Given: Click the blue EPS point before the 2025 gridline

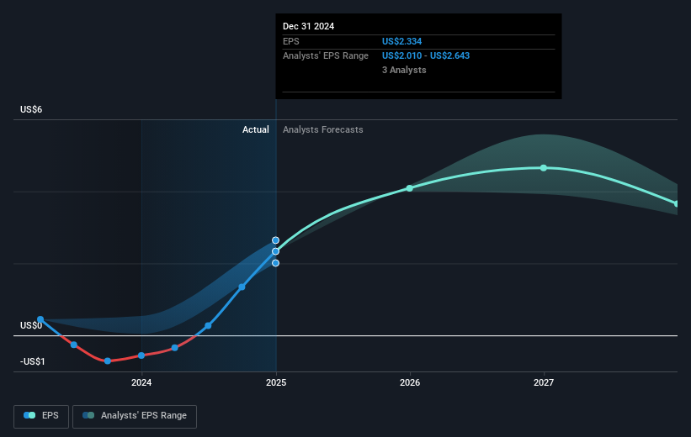Looking at the screenshot, I should point(242,287).
